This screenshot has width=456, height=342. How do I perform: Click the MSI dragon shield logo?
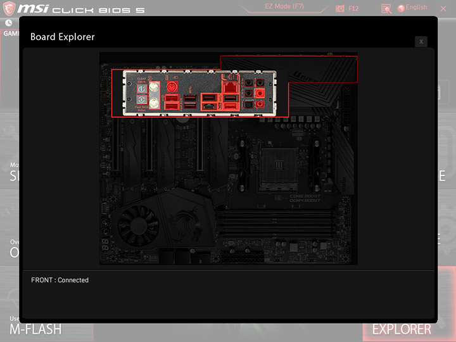point(9,8)
